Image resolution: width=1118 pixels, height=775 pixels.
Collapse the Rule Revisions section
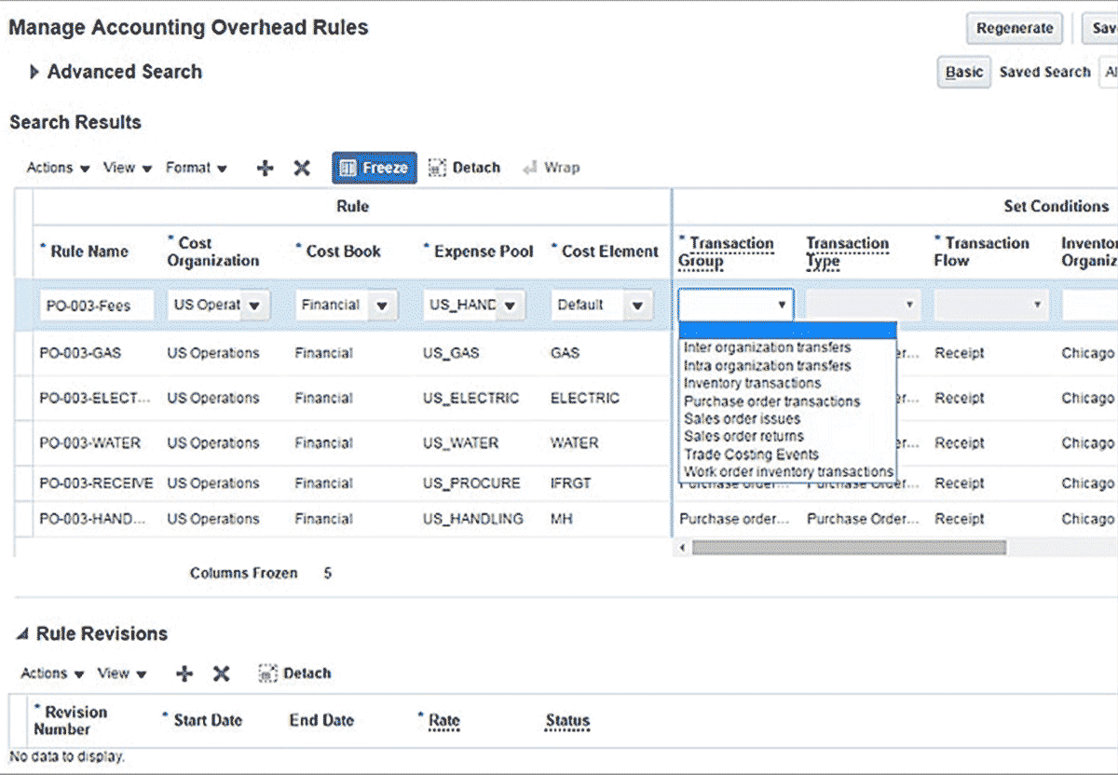pyautogui.click(x=22, y=634)
